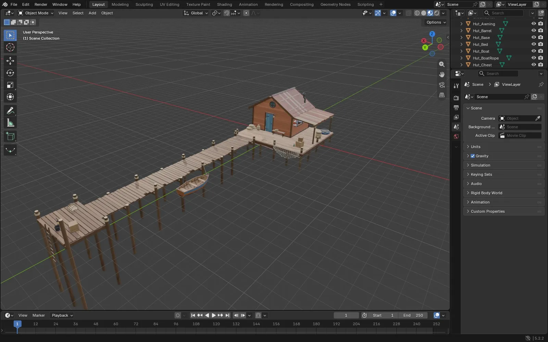
Task: Select the Cursor tool in toolbar
Action: coord(10,47)
